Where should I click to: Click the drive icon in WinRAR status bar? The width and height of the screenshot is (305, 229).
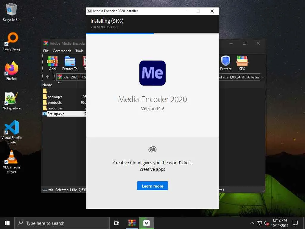[x=45, y=190]
